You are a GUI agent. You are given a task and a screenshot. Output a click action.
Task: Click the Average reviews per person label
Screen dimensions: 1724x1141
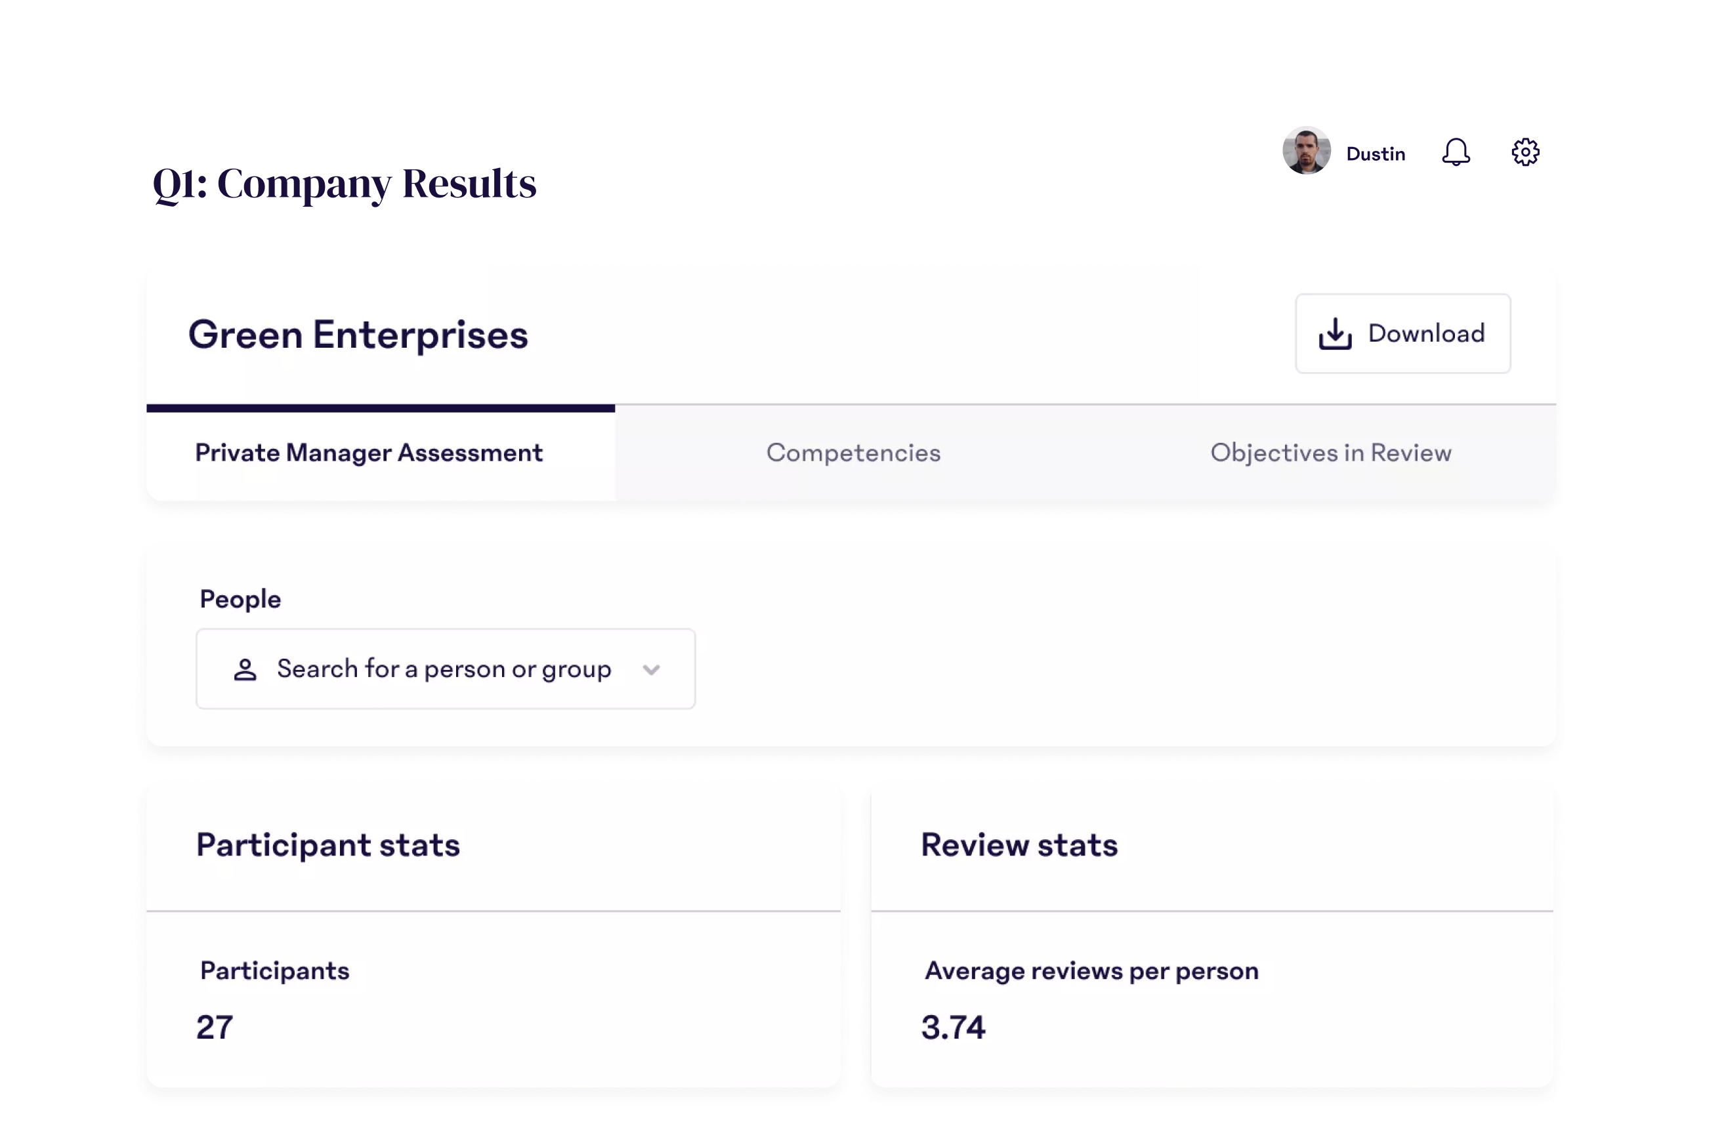1091,972
